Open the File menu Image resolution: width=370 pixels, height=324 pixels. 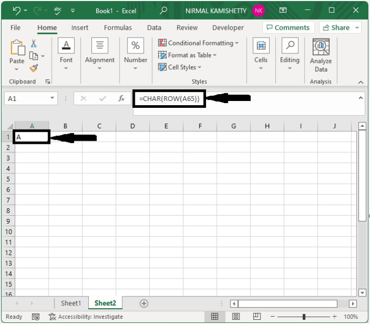15,27
